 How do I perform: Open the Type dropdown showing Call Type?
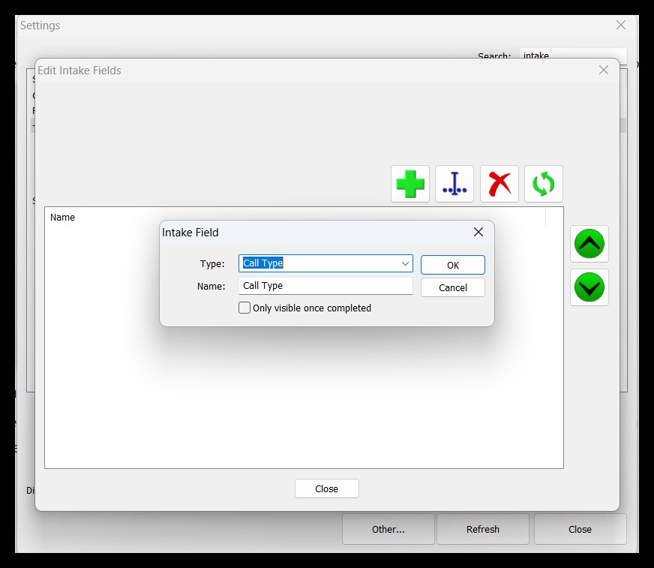(325, 263)
